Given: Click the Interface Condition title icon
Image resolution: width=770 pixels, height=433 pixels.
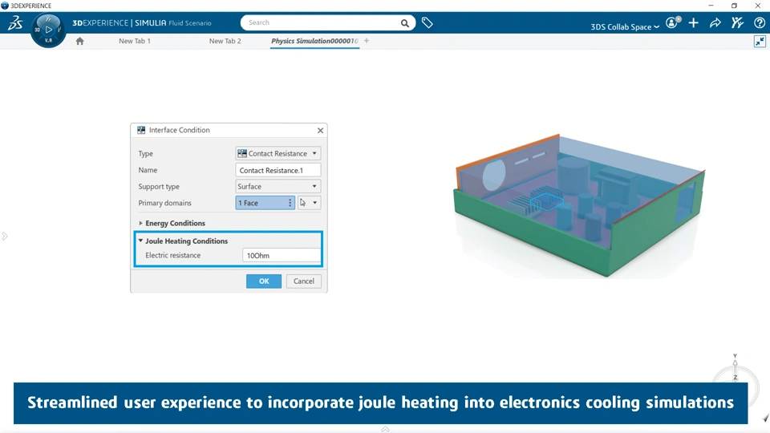Looking at the screenshot, I should 141,130.
